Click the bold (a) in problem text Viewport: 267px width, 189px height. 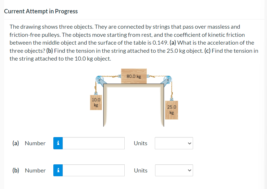pos(173,43)
